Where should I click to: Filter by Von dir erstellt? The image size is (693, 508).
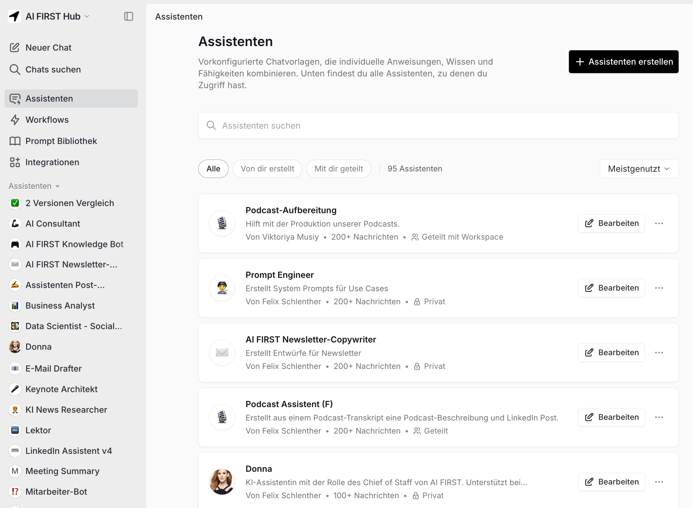tap(267, 169)
